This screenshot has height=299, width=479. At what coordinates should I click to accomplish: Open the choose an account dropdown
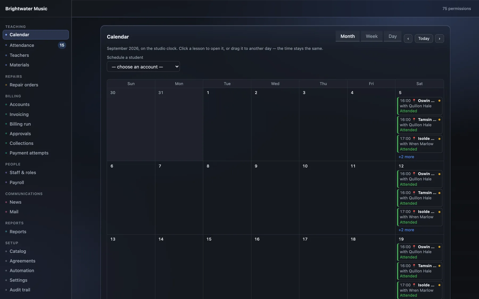[x=143, y=67]
